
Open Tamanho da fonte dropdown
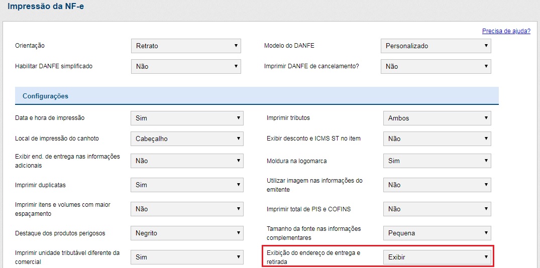[437, 233]
